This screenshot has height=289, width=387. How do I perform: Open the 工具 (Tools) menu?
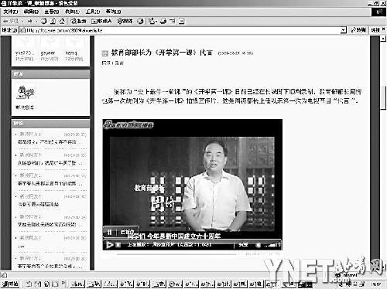tap(93, 12)
